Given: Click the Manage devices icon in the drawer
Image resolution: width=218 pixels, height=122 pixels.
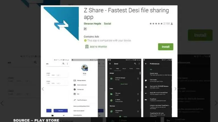Looking at the screenshot, I should coord(75,80).
